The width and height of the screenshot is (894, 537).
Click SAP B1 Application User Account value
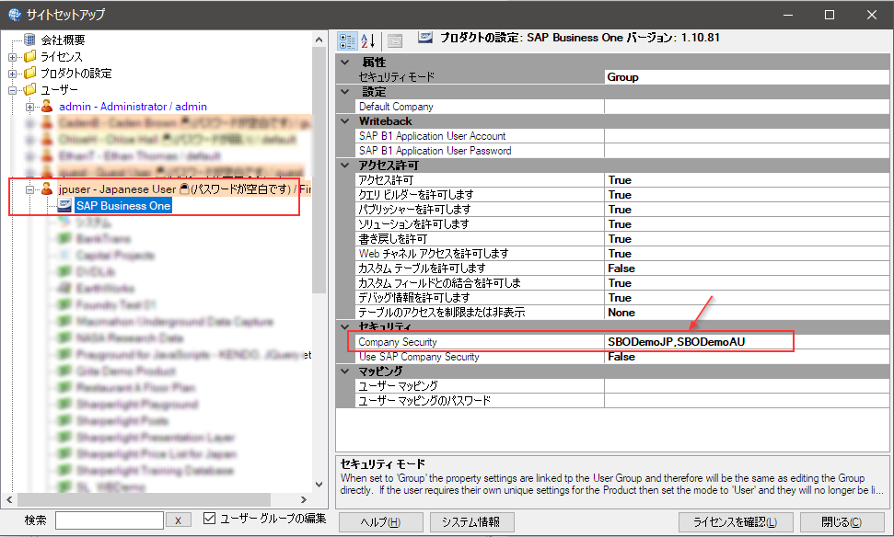click(747, 136)
